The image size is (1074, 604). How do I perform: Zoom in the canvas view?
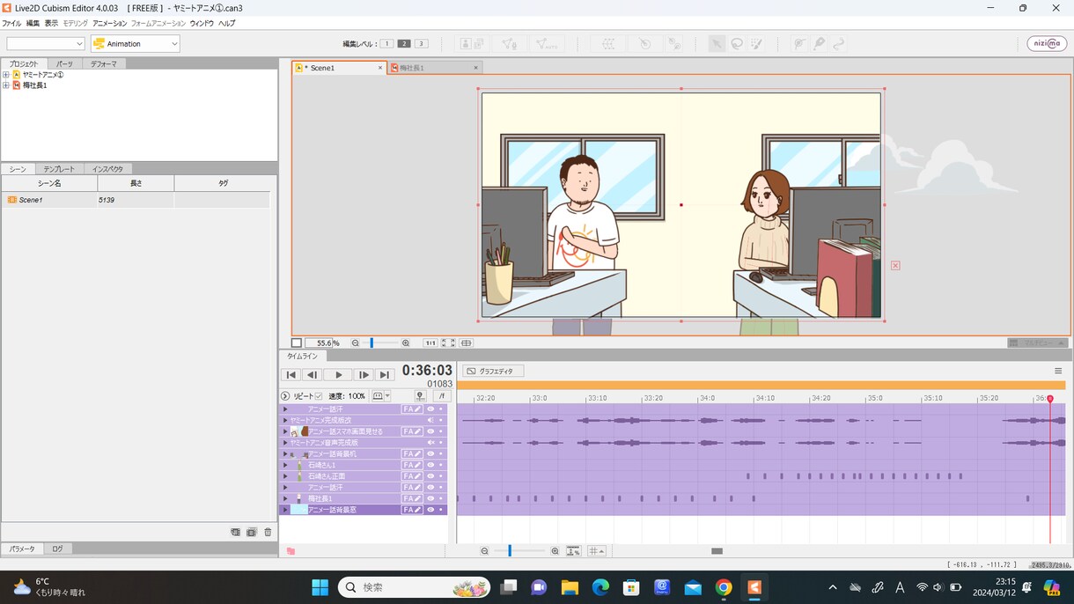tap(406, 343)
